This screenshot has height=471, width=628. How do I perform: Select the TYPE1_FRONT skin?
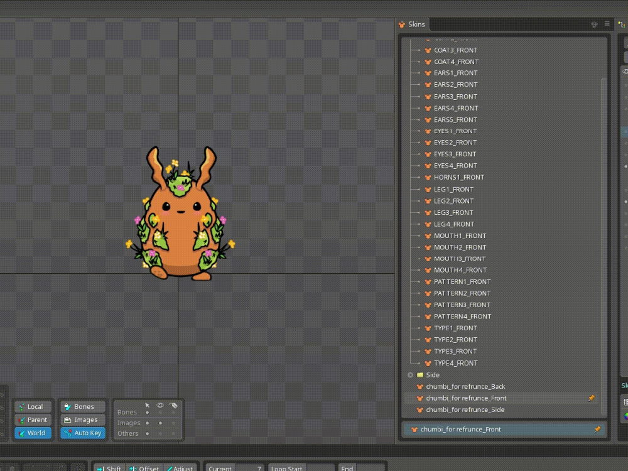point(455,328)
